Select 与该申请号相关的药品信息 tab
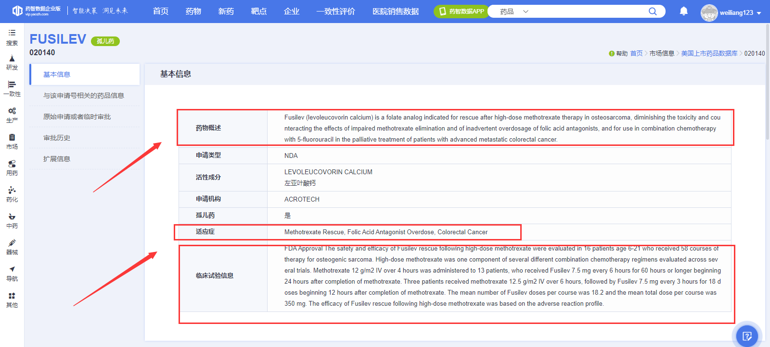Image resolution: width=770 pixels, height=347 pixels. tap(85, 96)
